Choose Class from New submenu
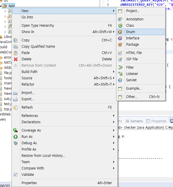The width and height of the screenshot is (173, 187). coord(141,26)
